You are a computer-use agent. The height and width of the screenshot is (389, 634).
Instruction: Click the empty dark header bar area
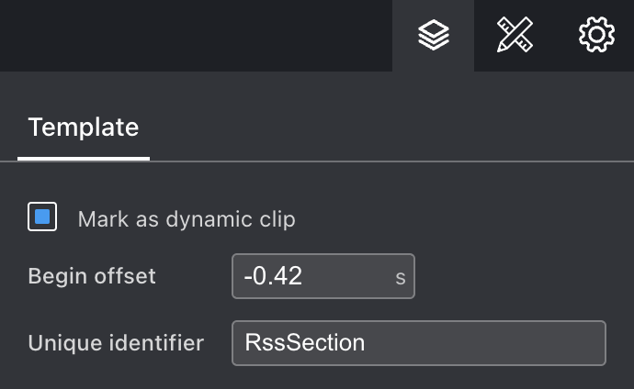pos(196,36)
